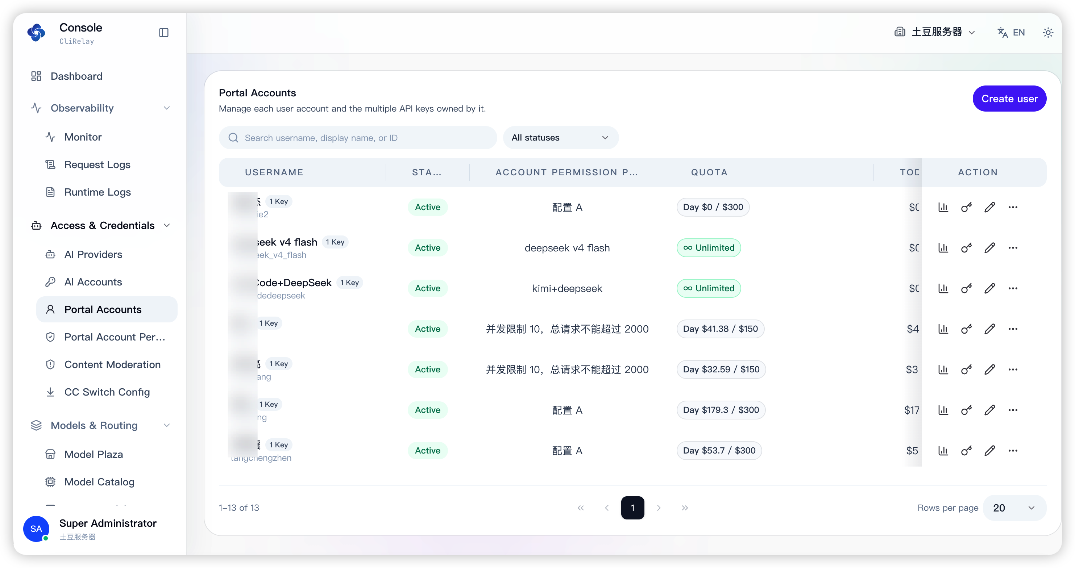Edit the Day $53.7 / $300 account
This screenshot has height=568, width=1075.
pyautogui.click(x=990, y=451)
